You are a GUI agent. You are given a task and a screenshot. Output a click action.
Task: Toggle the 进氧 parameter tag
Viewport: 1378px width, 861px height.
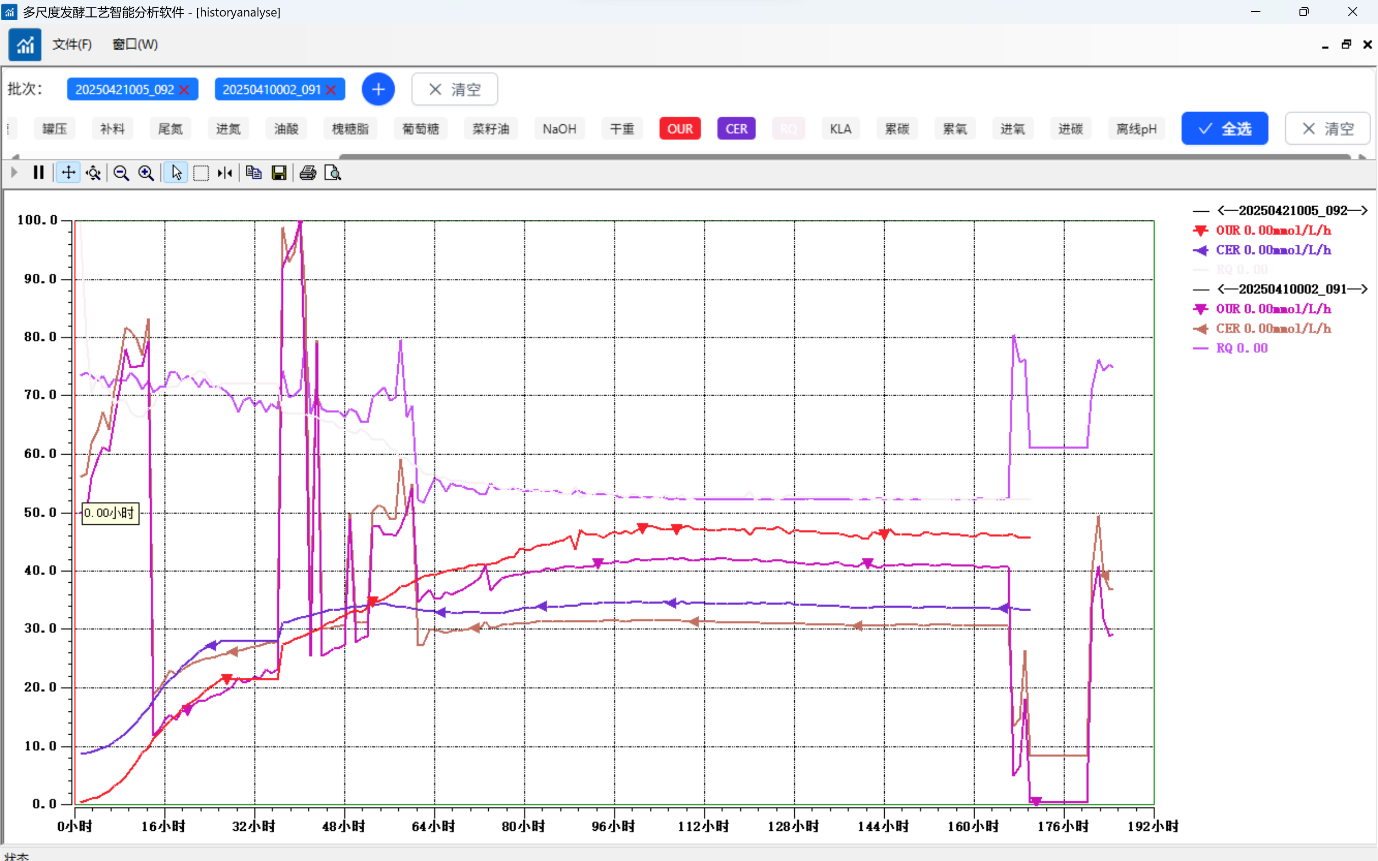click(x=1012, y=129)
